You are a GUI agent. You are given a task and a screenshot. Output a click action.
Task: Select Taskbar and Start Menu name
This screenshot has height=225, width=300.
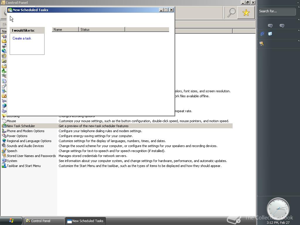click(24, 166)
